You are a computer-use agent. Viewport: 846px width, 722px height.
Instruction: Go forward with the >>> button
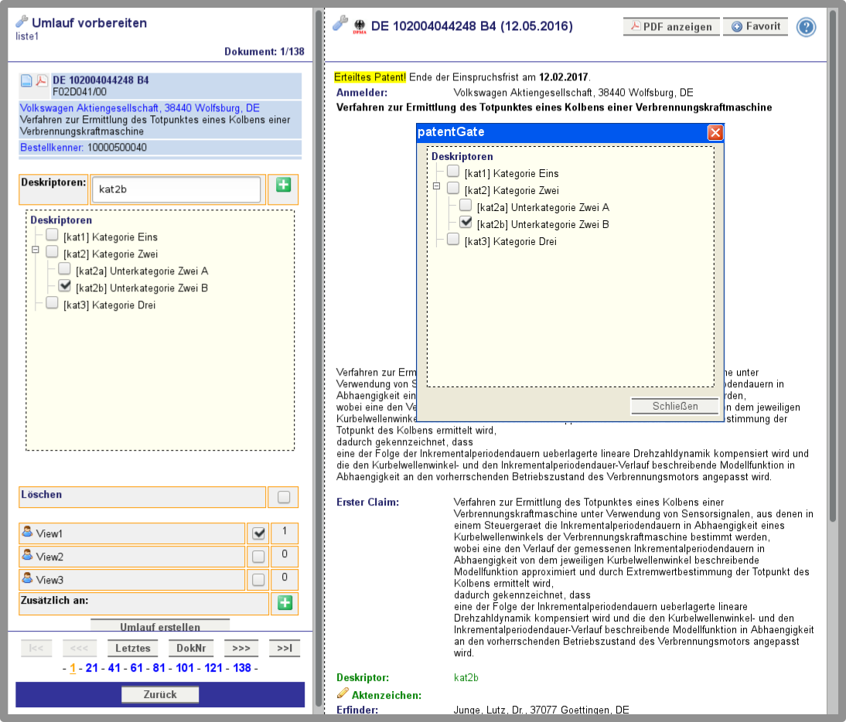(241, 648)
